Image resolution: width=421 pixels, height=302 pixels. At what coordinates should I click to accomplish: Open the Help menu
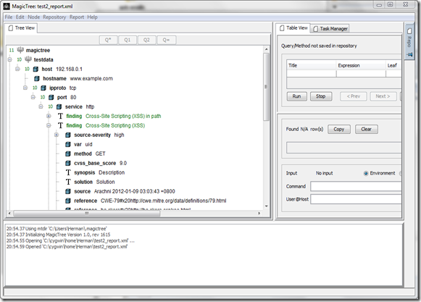tap(92, 17)
